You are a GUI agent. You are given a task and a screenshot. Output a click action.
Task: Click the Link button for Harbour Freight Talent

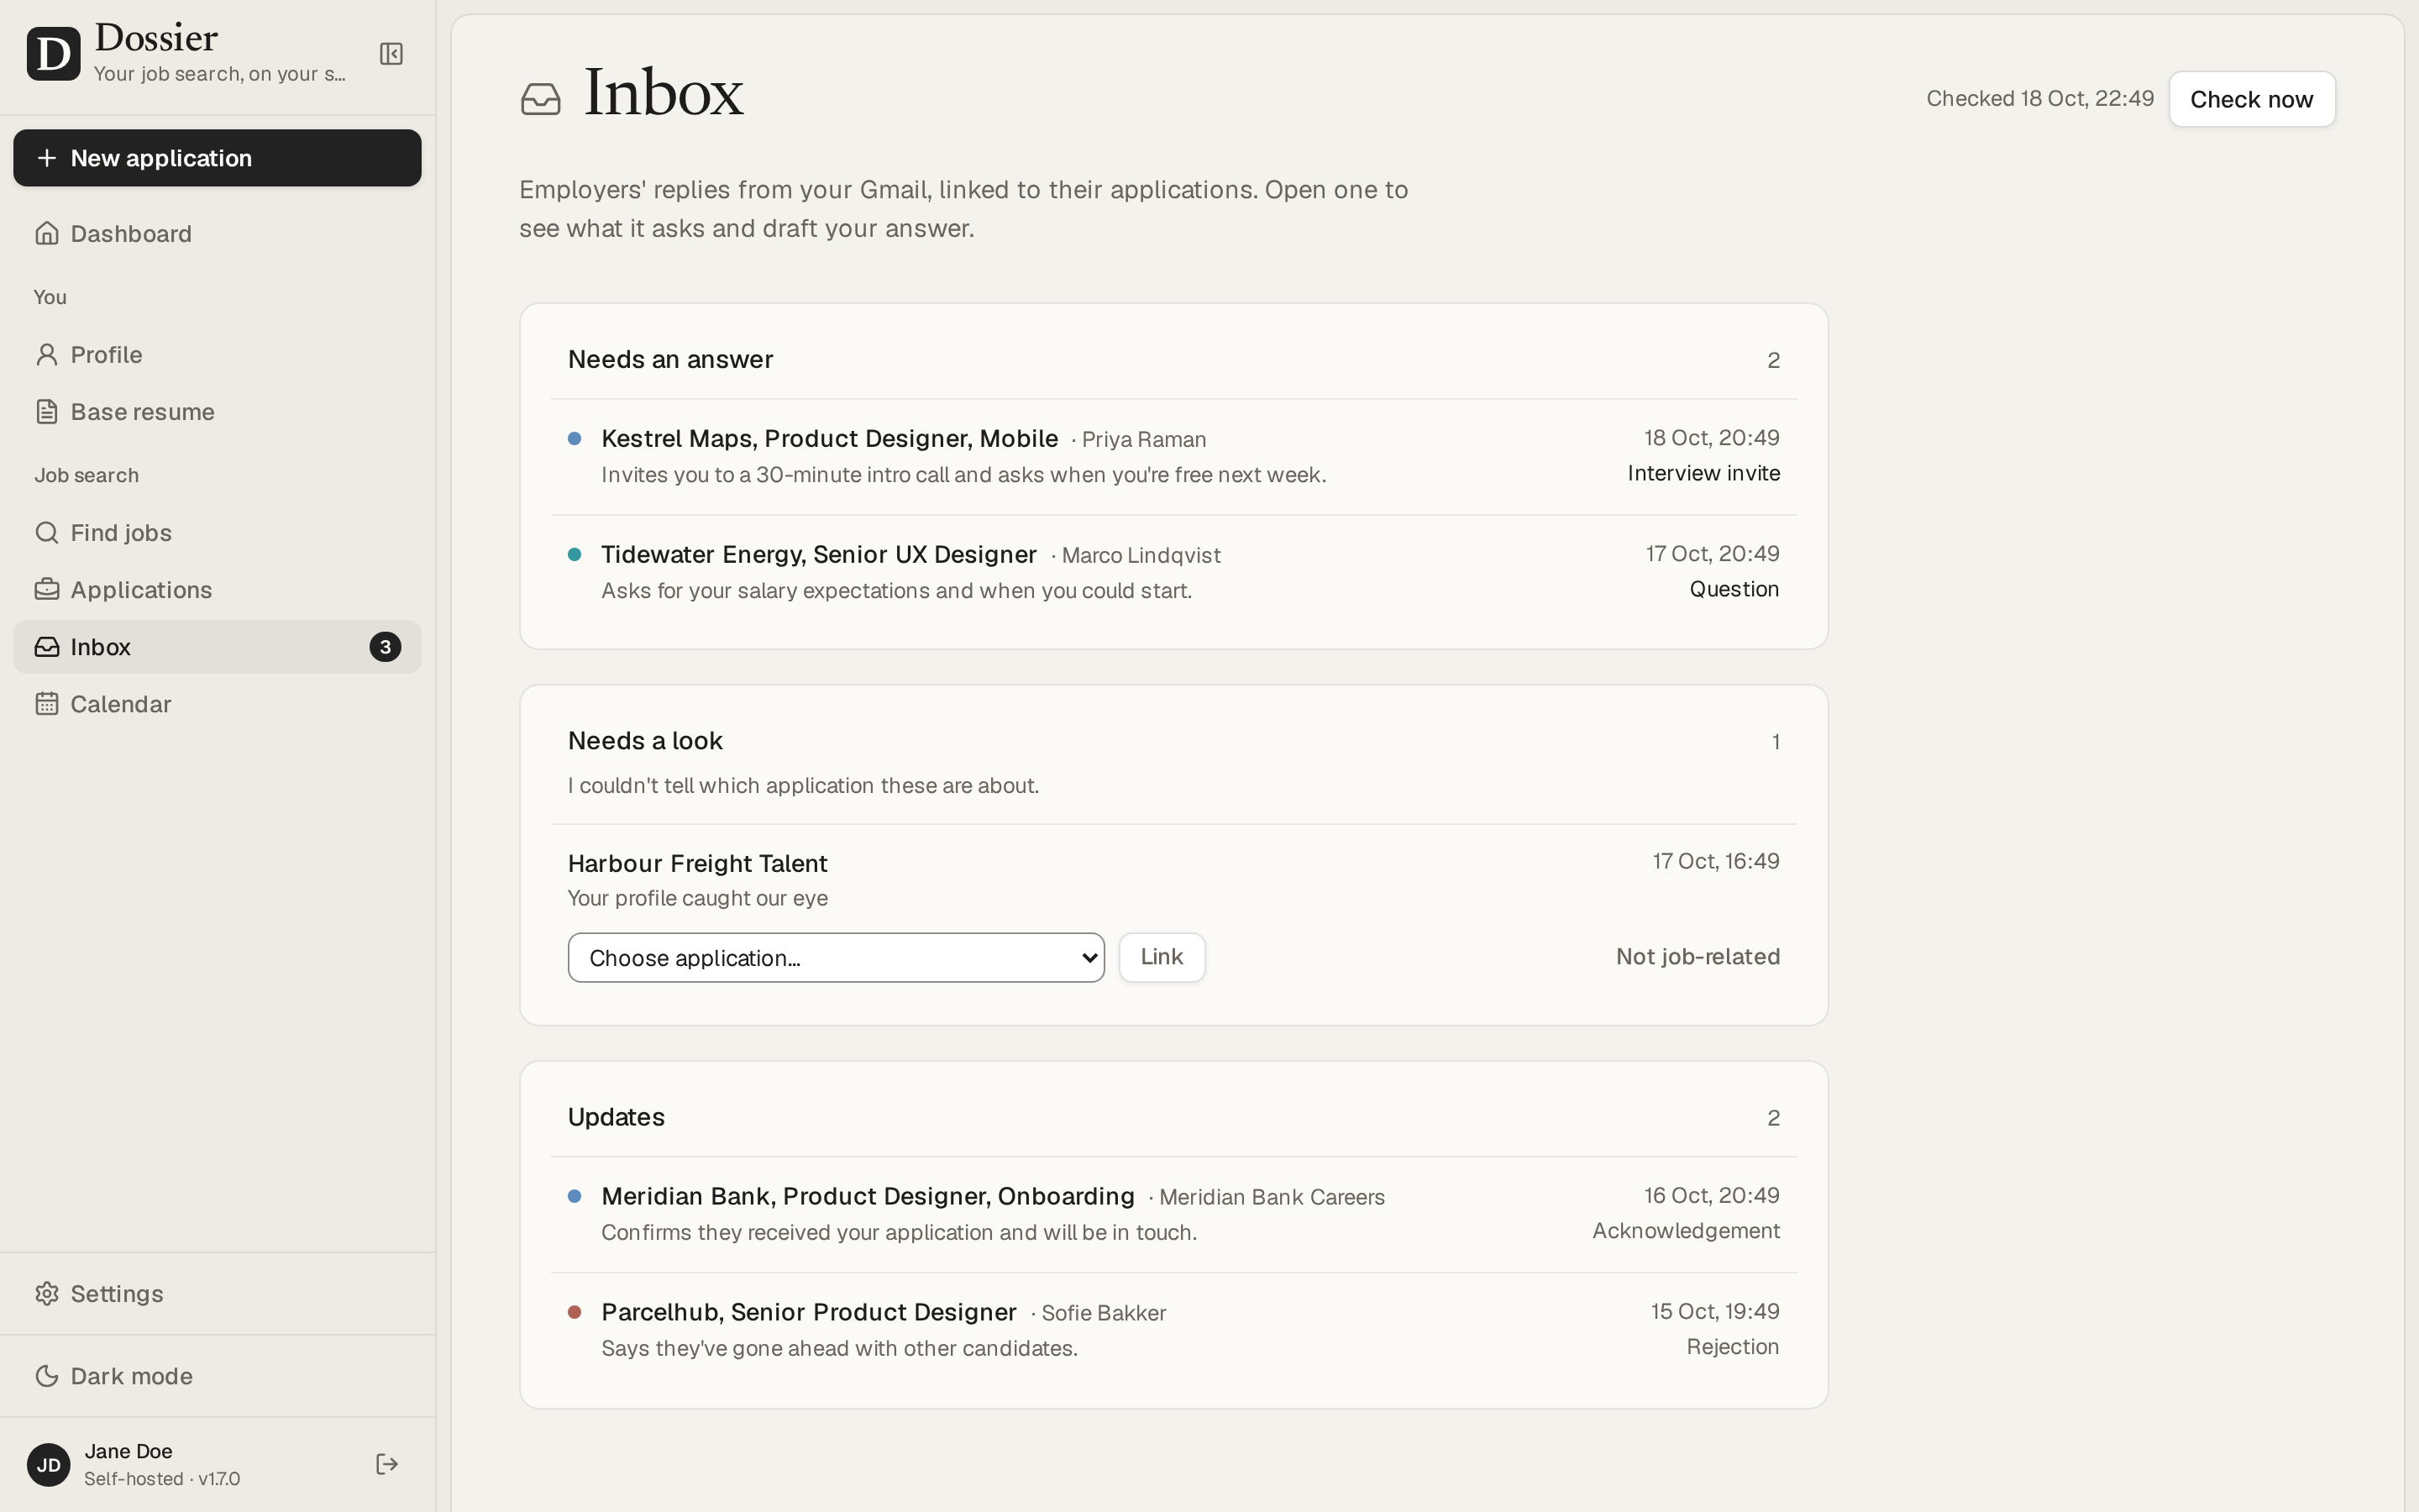1162,957
